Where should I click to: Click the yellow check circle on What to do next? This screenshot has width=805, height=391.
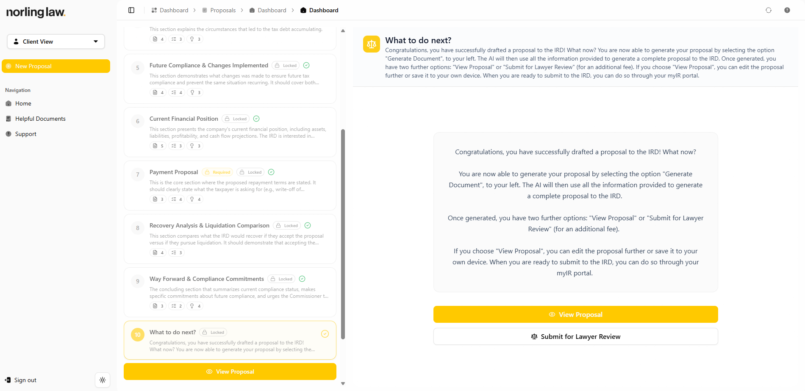(x=325, y=334)
